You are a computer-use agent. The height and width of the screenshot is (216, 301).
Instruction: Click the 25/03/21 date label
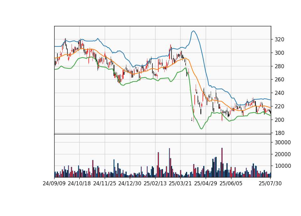coord(180,184)
